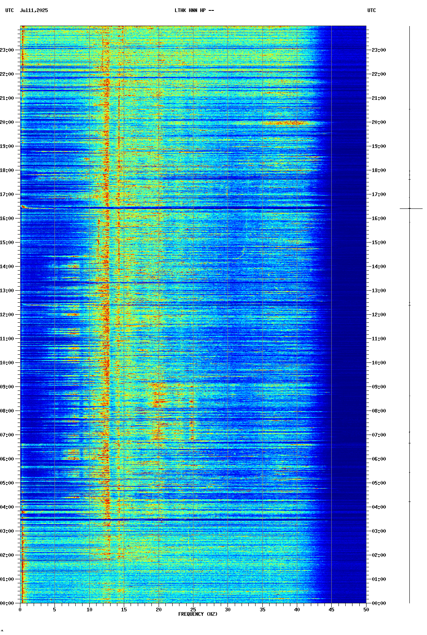Click the large seismogram spike near 16:25
Screen dimensions: 427x635
[411, 208]
